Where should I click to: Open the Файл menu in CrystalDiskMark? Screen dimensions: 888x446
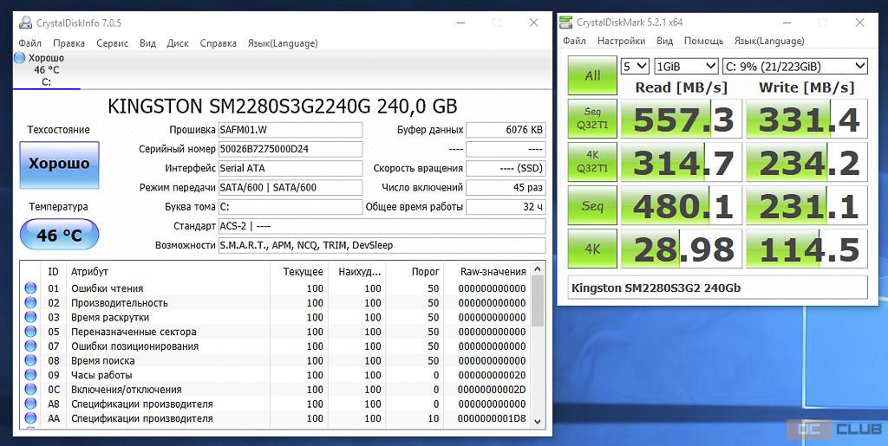click(574, 42)
